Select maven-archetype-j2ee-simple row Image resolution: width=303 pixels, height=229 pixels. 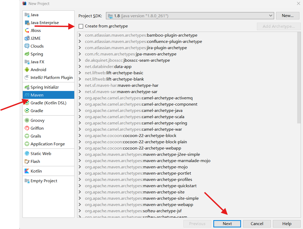[x=187, y=154]
